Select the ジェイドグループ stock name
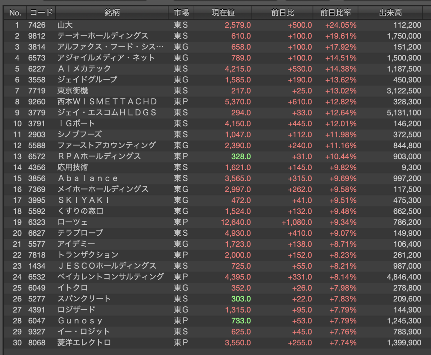The height and width of the screenshot is (355, 431). tap(87, 79)
